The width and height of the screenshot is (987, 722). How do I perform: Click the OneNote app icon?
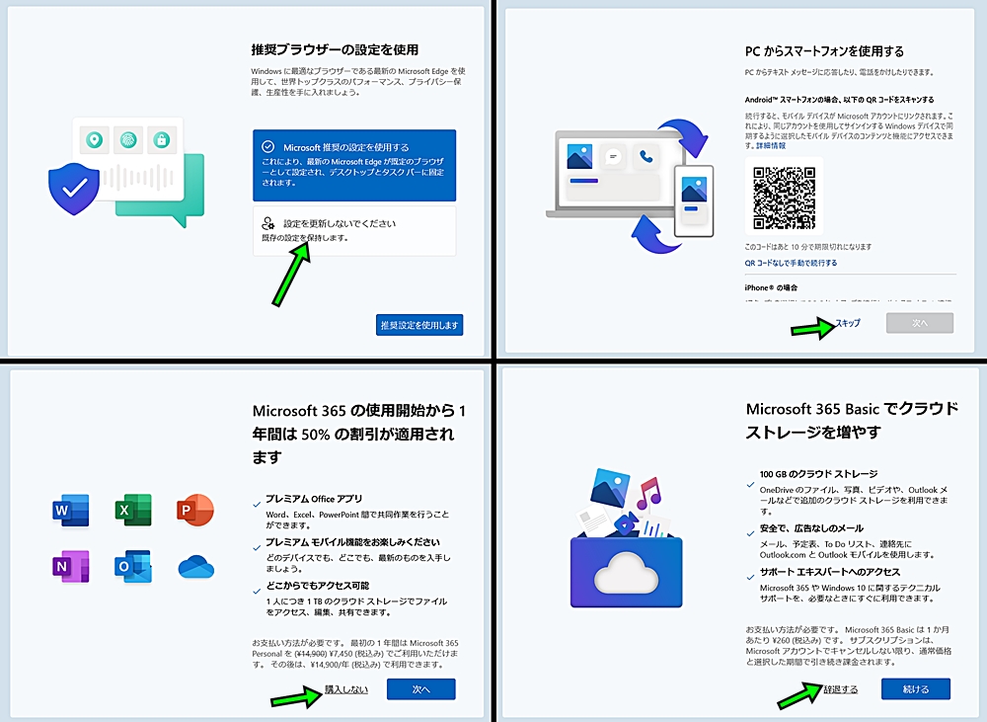pyautogui.click(x=71, y=566)
